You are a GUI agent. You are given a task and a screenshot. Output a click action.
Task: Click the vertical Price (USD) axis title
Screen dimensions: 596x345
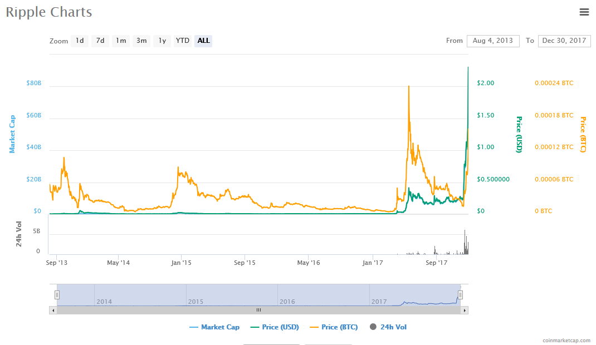click(x=519, y=135)
